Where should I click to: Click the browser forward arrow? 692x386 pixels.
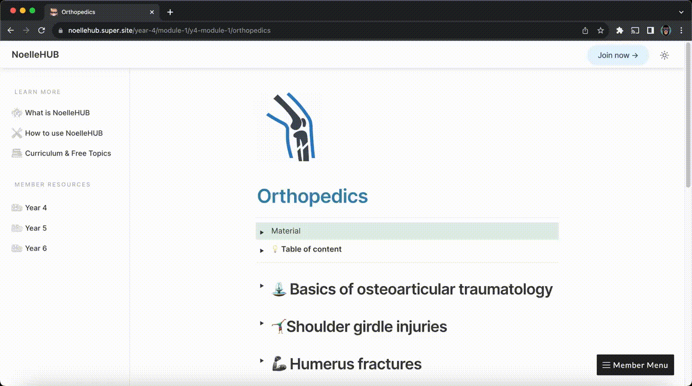click(x=26, y=30)
